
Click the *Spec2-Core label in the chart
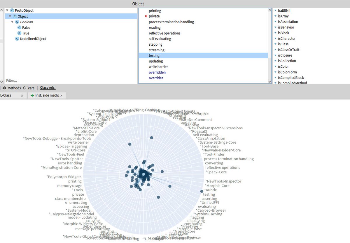point(216,172)
